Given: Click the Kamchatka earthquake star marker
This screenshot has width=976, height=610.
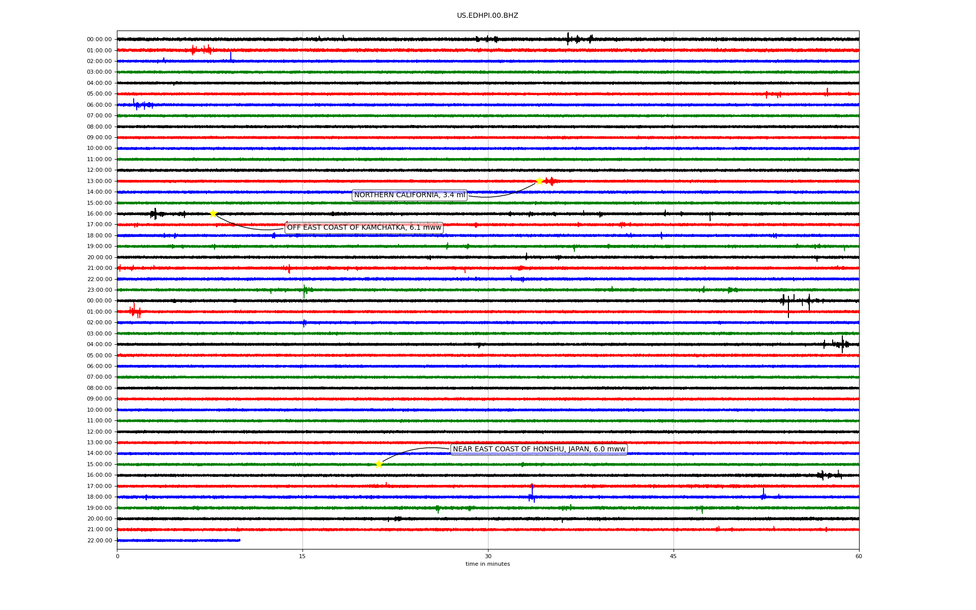Looking at the screenshot, I should coord(213,213).
